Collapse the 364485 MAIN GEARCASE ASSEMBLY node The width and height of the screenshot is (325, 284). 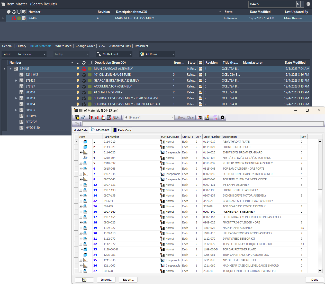pyautogui.click(x=10, y=68)
